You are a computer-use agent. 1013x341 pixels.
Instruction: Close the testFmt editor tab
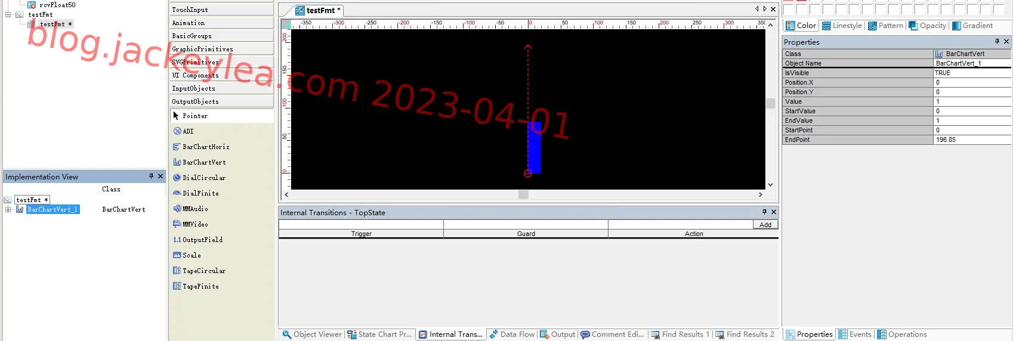773,9
